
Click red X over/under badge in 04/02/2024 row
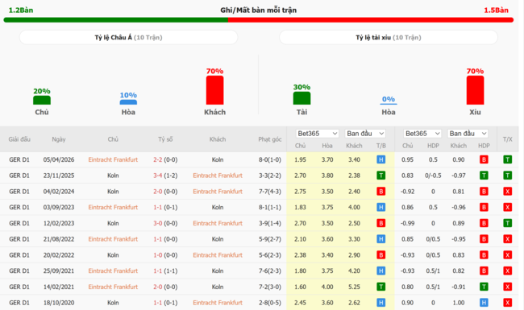pyautogui.click(x=507, y=192)
